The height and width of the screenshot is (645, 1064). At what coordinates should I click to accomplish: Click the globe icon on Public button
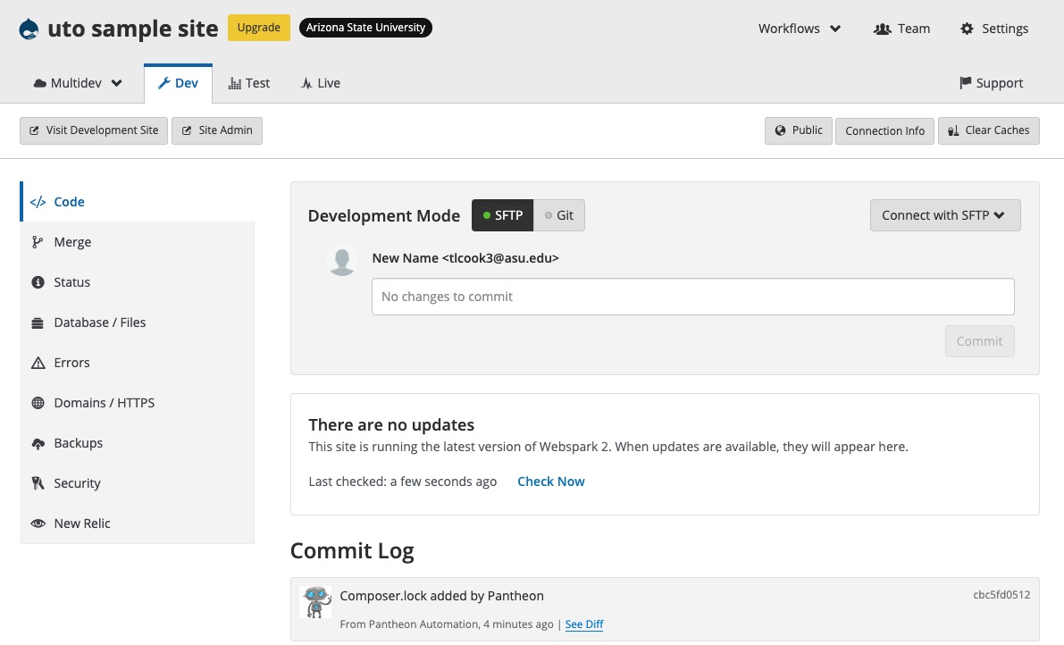(x=781, y=130)
